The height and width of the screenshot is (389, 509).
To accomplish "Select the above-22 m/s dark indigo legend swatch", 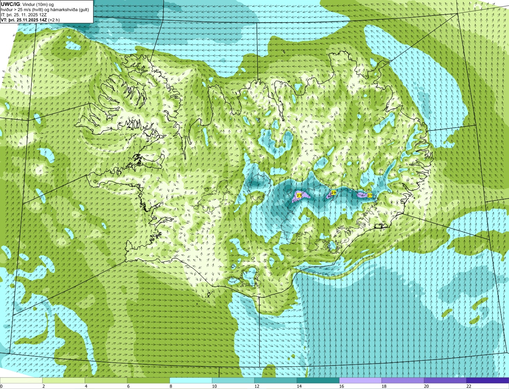I will tap(488, 380).
